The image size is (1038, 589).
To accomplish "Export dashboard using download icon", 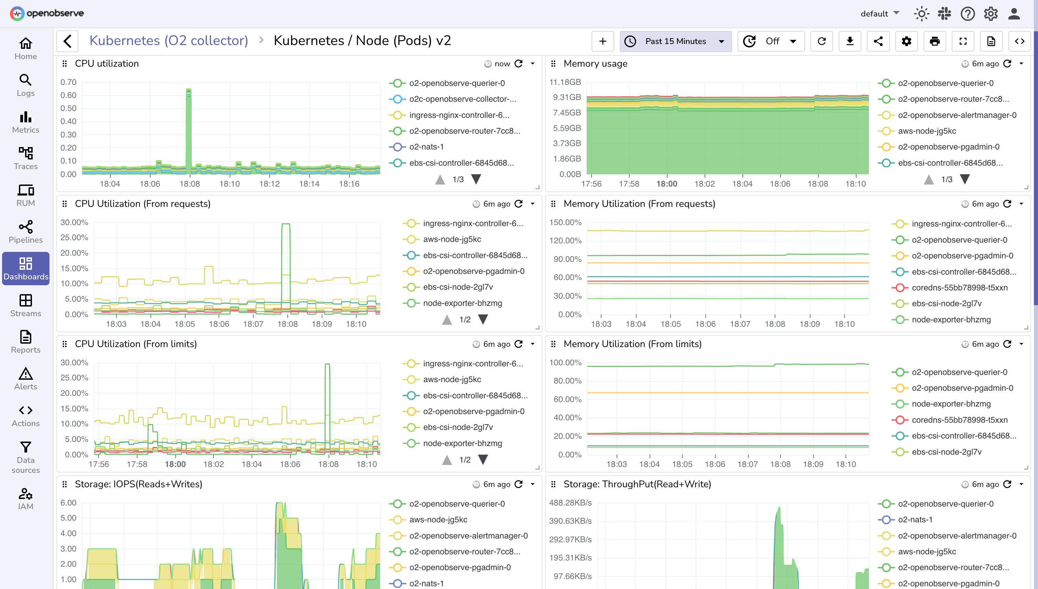I will [850, 41].
